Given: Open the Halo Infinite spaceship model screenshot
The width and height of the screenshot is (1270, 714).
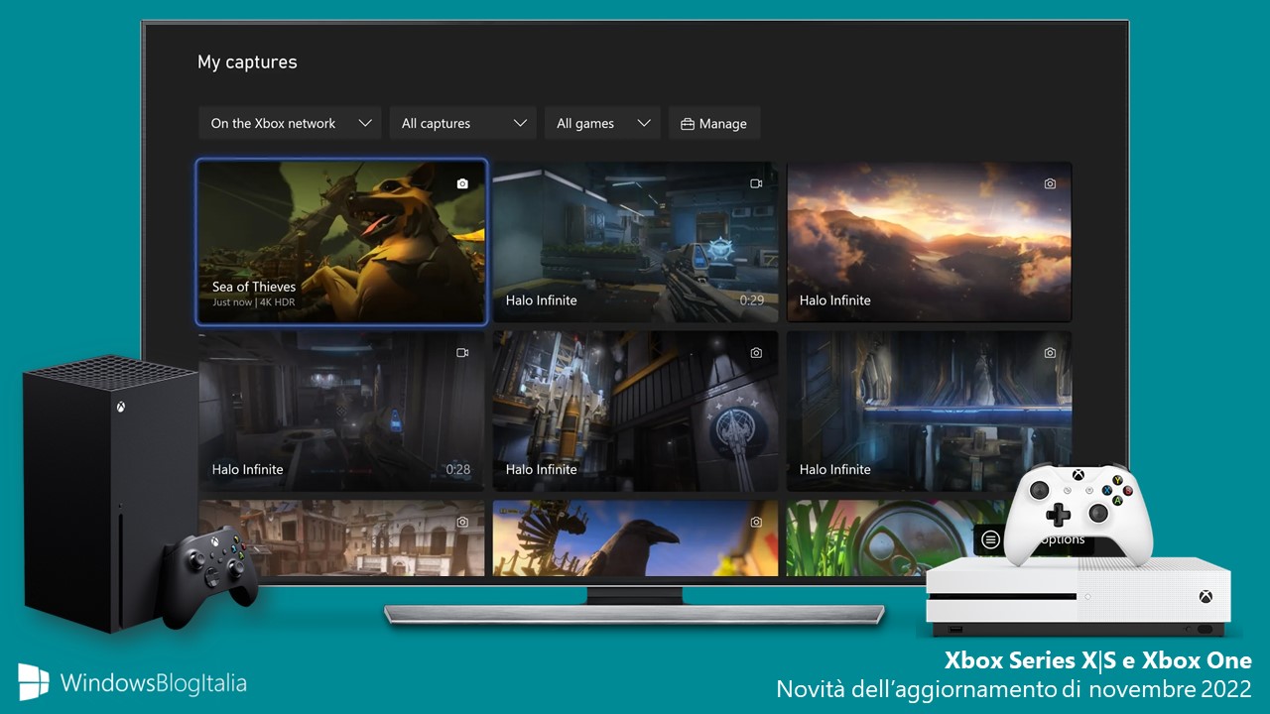Looking at the screenshot, I should tap(635, 412).
